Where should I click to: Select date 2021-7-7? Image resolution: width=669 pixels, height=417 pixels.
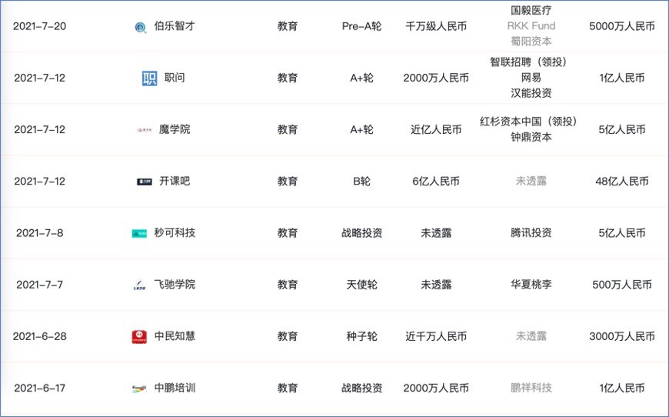40,284
